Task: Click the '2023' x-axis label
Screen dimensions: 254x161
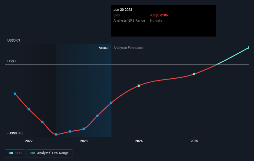Action: pos(84,141)
